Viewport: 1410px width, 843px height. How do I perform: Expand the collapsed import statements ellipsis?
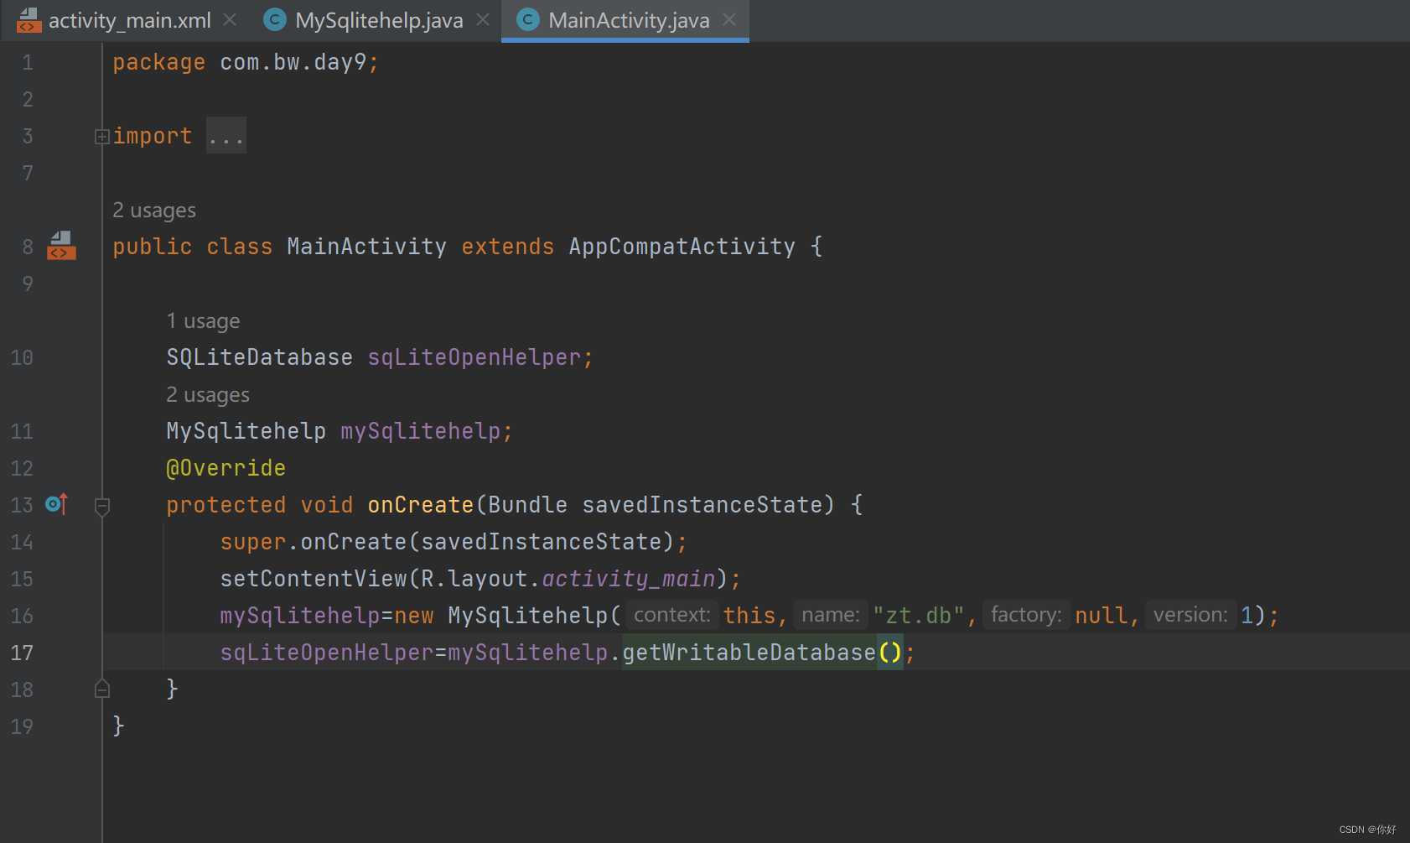225,135
